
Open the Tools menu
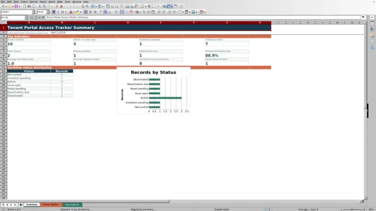(68, 1)
